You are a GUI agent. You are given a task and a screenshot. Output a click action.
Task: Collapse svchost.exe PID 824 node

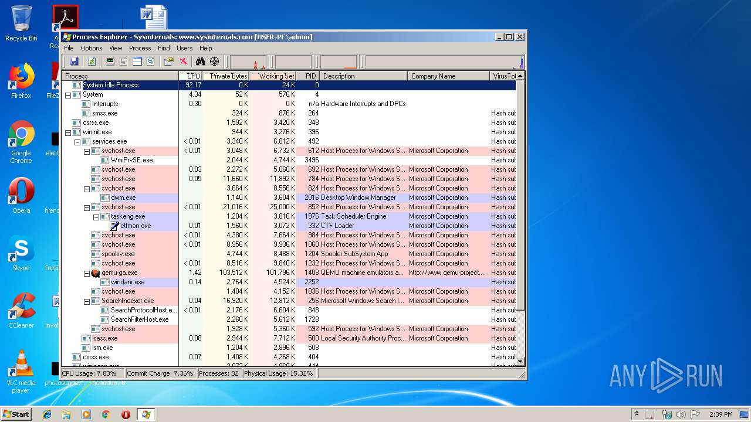pyautogui.click(x=87, y=188)
